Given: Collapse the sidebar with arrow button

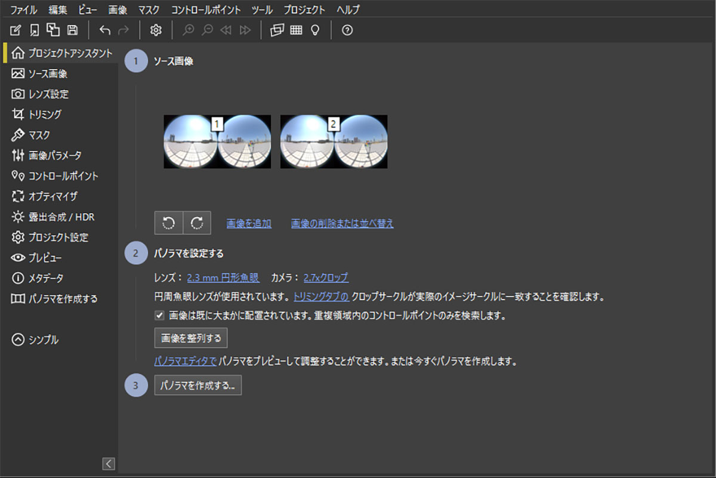Looking at the screenshot, I should pyautogui.click(x=109, y=464).
